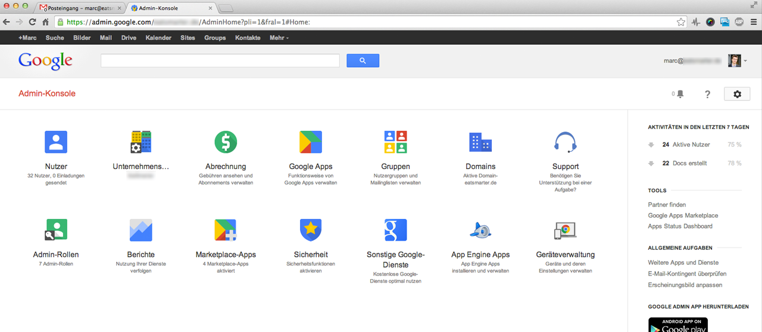Open Suche in the top bar
The width and height of the screenshot is (762, 332).
[55, 37]
